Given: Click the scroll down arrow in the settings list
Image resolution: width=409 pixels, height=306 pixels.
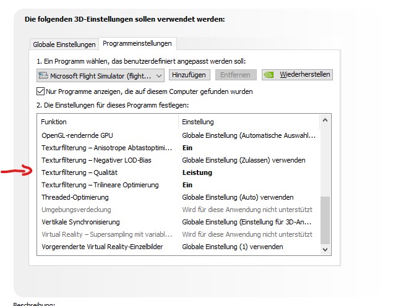Looking at the screenshot, I should coord(325,250).
